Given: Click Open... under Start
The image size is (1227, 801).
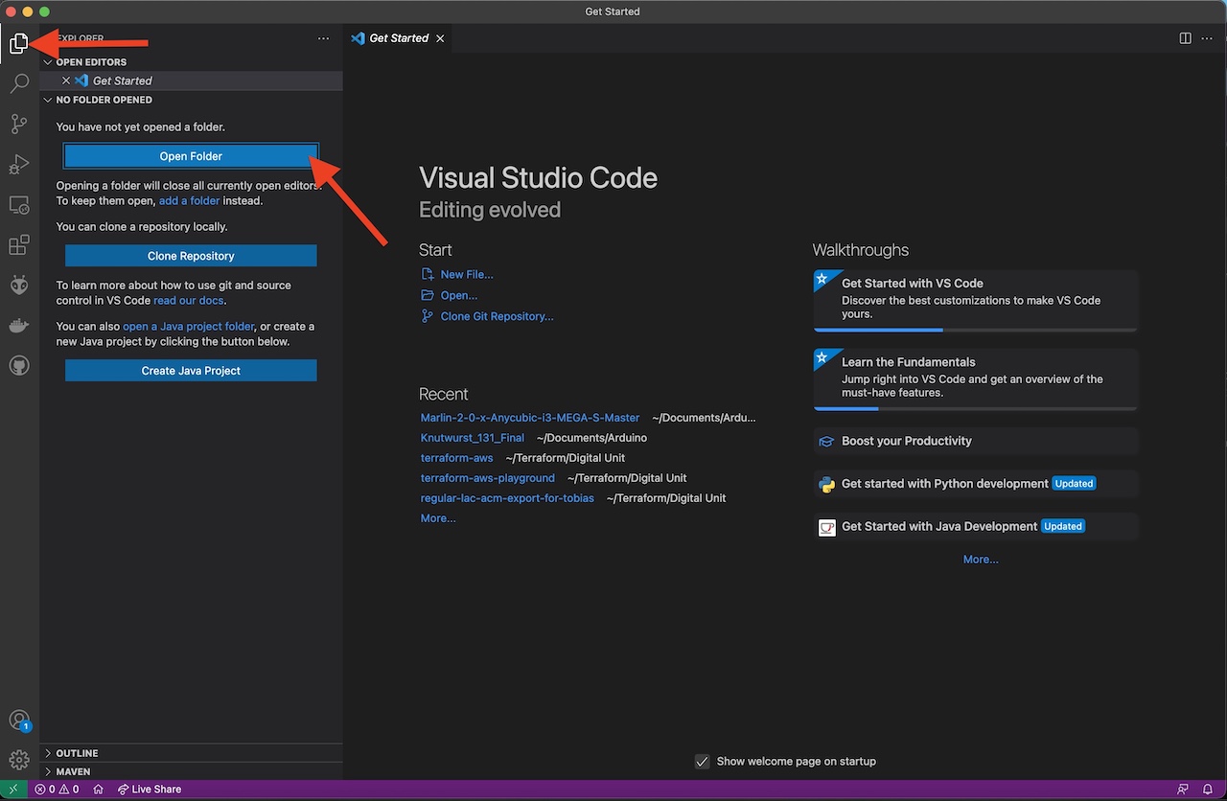Looking at the screenshot, I should 450,295.
